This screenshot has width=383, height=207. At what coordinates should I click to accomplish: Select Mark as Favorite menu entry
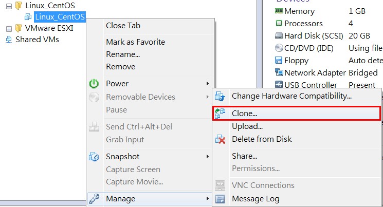coord(135,42)
